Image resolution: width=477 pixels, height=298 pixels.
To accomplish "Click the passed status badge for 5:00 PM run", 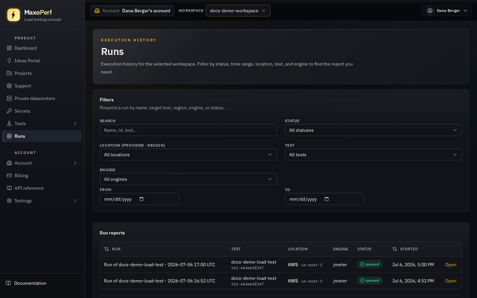I will click(x=370, y=264).
